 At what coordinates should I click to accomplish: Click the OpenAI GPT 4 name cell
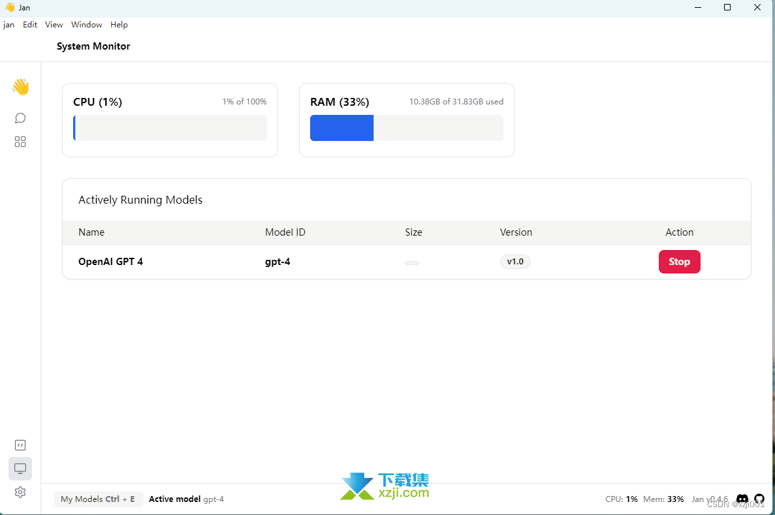111,262
